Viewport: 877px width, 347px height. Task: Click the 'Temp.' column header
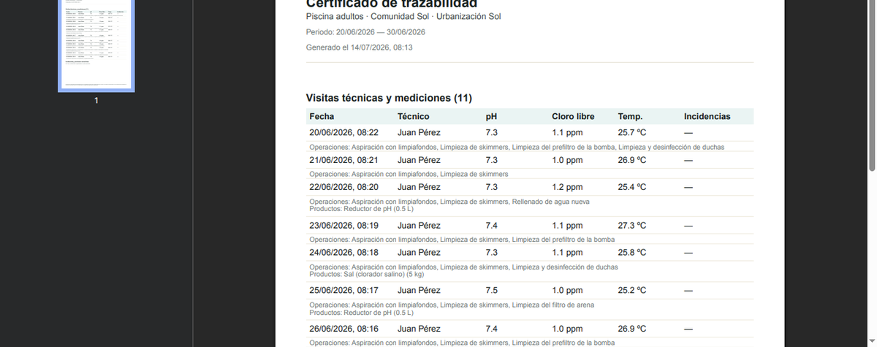(630, 116)
